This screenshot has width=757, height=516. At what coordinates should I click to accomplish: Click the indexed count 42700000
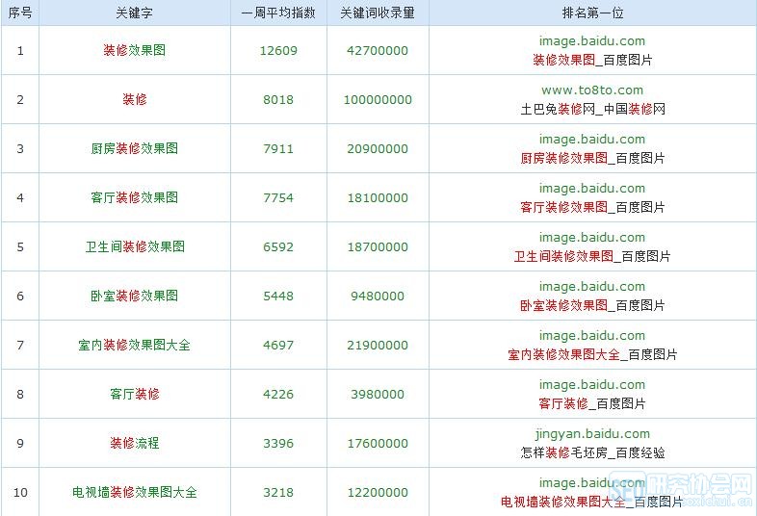pyautogui.click(x=378, y=51)
